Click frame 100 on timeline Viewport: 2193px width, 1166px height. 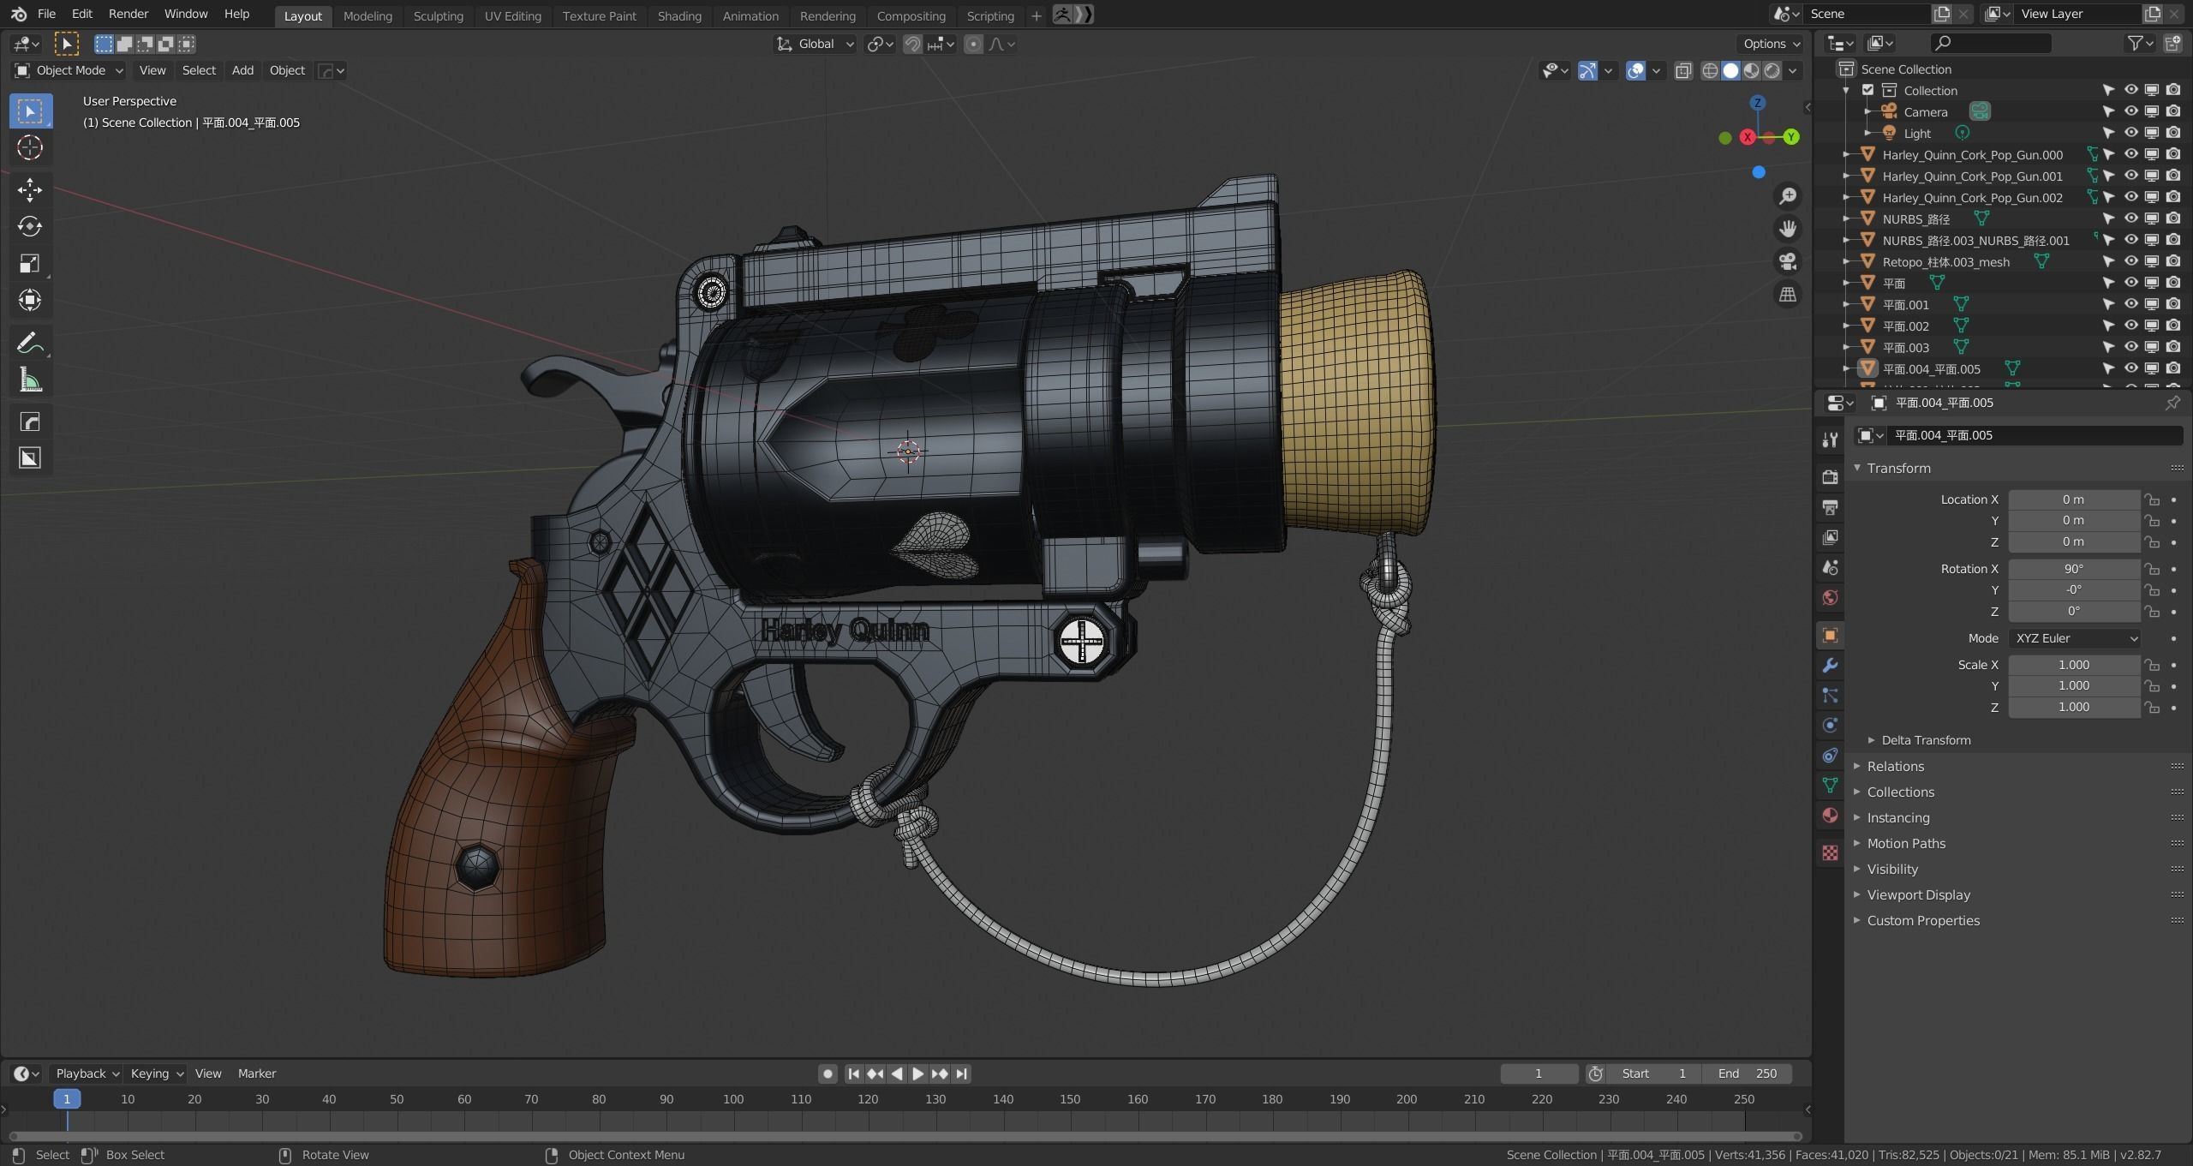733,1099
